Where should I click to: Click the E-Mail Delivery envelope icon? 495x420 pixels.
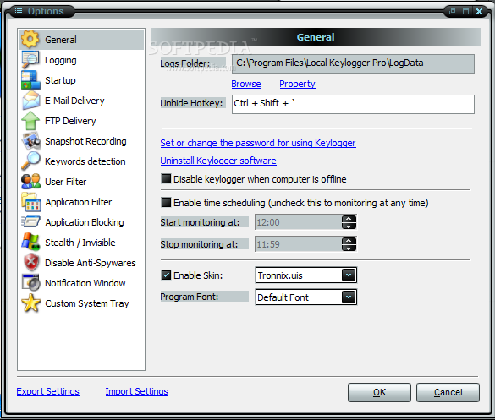(x=30, y=101)
